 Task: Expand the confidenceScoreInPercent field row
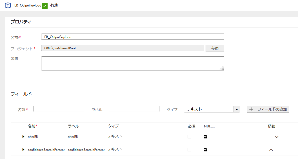(23, 149)
